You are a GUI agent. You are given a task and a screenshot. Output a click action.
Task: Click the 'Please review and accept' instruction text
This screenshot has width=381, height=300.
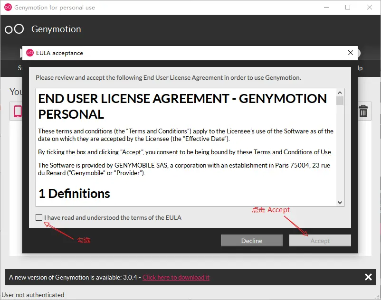click(x=168, y=78)
